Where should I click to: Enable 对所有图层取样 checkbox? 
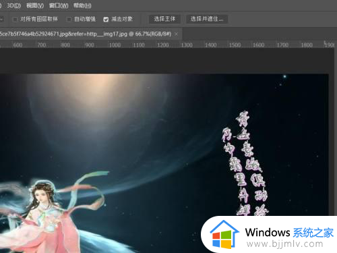click(x=15, y=20)
